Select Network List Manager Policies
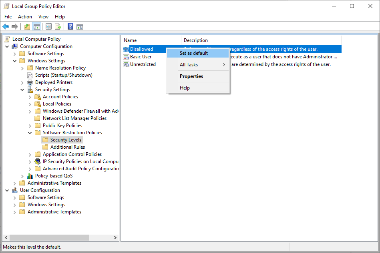The image size is (380, 253). click(x=74, y=118)
